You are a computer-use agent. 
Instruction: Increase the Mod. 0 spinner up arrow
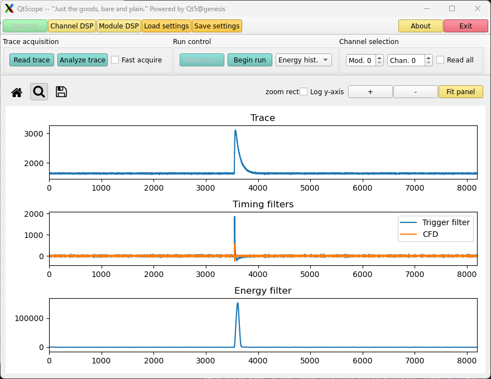pos(379,57)
